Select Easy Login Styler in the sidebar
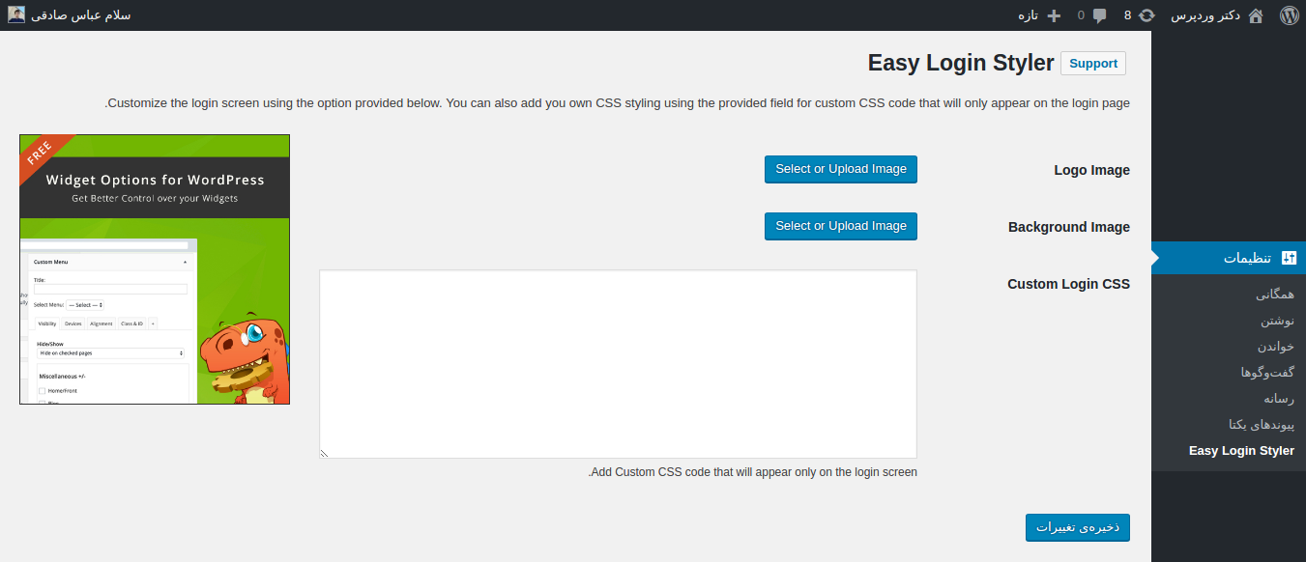The image size is (1306, 562). click(x=1241, y=451)
